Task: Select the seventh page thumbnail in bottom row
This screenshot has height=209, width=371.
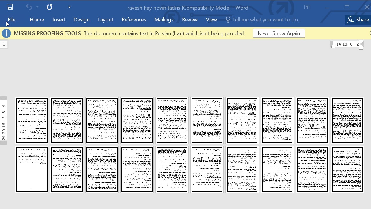Action: (x=242, y=170)
